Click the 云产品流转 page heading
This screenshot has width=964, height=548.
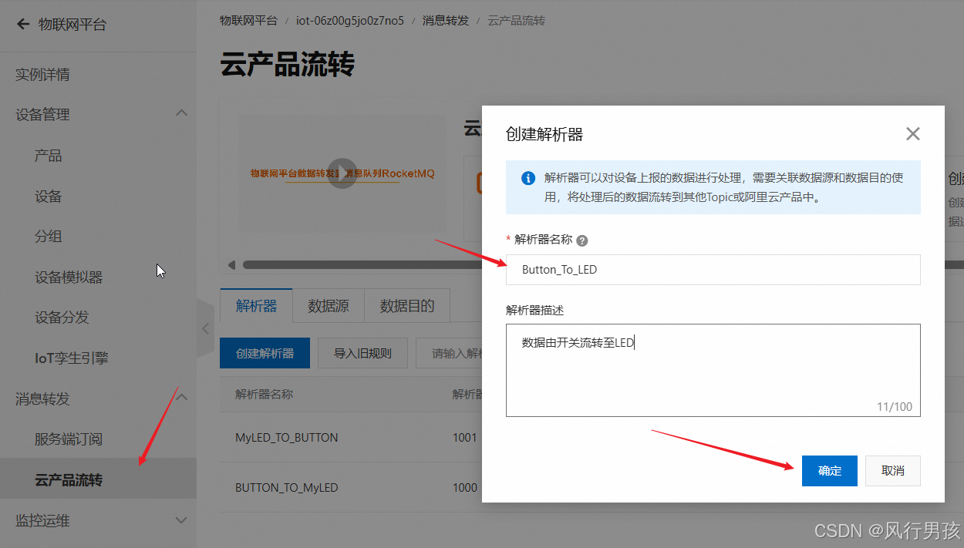[x=287, y=64]
